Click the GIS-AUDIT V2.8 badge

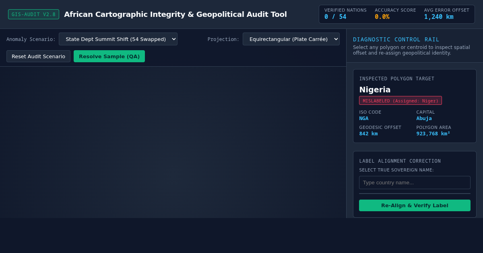pos(33,14)
